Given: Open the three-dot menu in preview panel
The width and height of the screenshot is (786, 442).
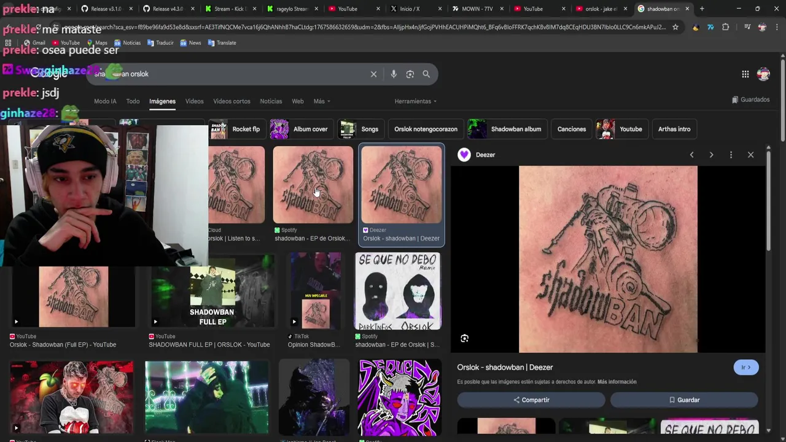Looking at the screenshot, I should pyautogui.click(x=731, y=155).
